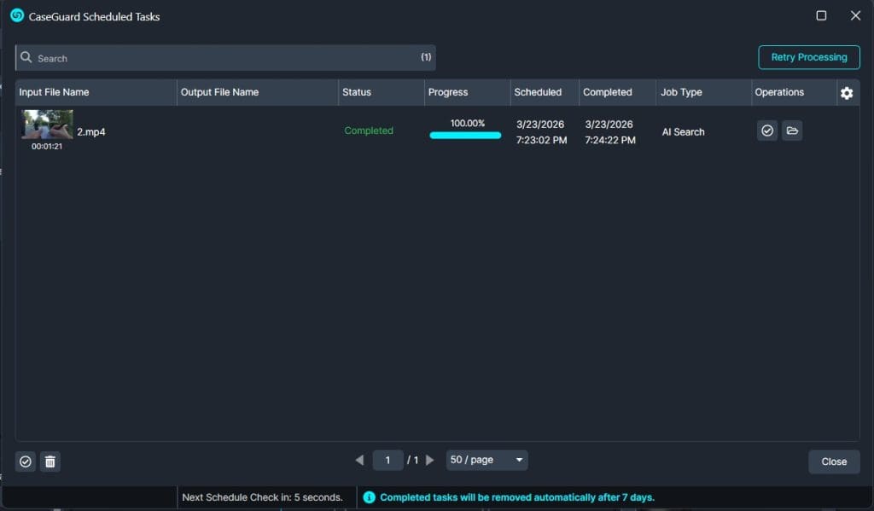This screenshot has height=511, width=874.
Task: Click the trash delete icon
Action: 50,462
